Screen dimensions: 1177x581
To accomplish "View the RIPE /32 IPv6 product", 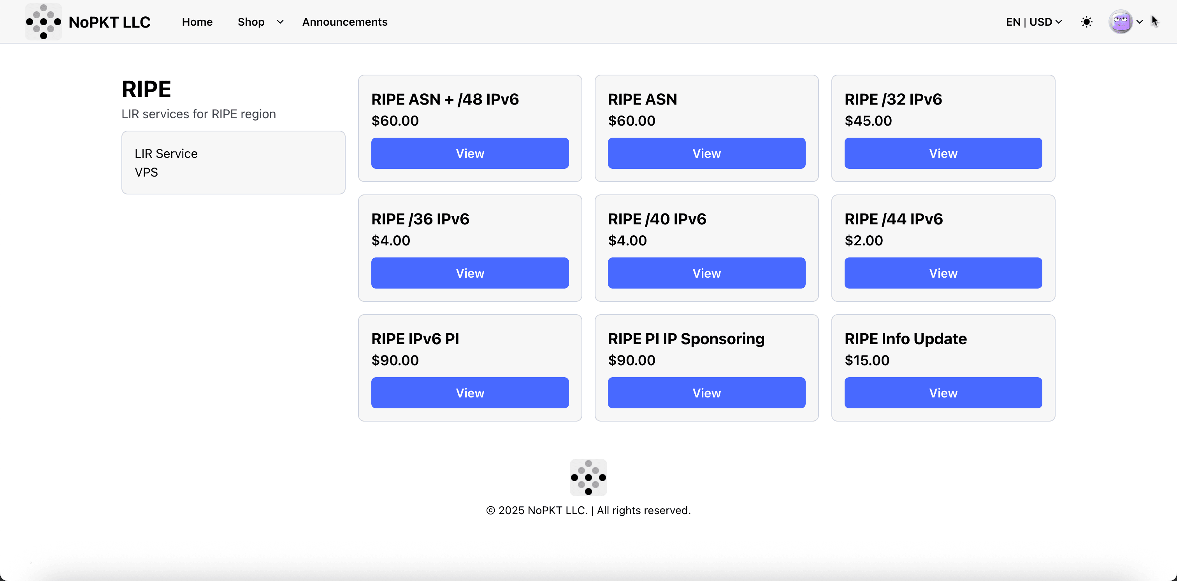I will 943,153.
